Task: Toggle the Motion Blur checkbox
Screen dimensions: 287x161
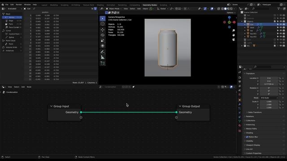Action: (247, 137)
